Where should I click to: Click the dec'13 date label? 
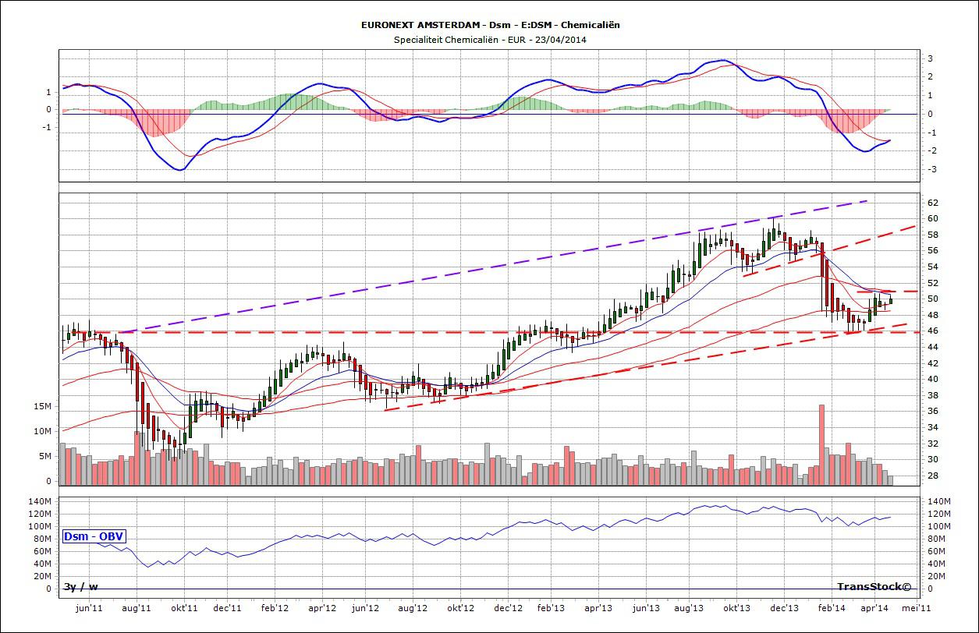(784, 607)
